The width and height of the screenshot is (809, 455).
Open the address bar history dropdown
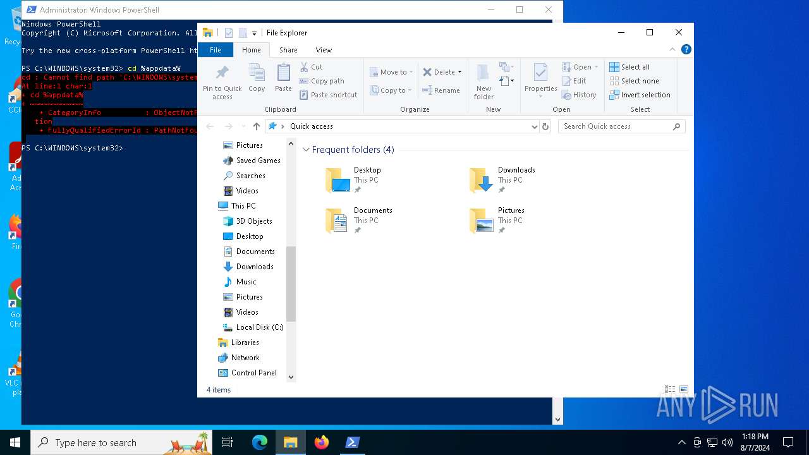[x=535, y=126]
